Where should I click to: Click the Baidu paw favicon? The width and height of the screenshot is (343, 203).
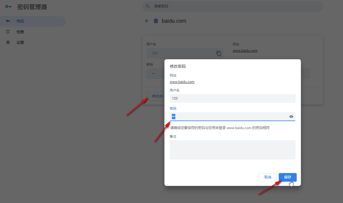coord(156,21)
